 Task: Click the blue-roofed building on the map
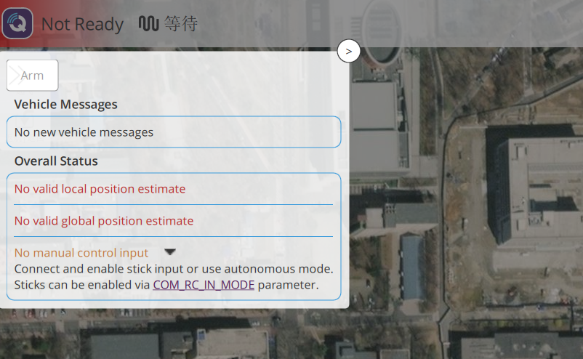[x=412, y=267]
